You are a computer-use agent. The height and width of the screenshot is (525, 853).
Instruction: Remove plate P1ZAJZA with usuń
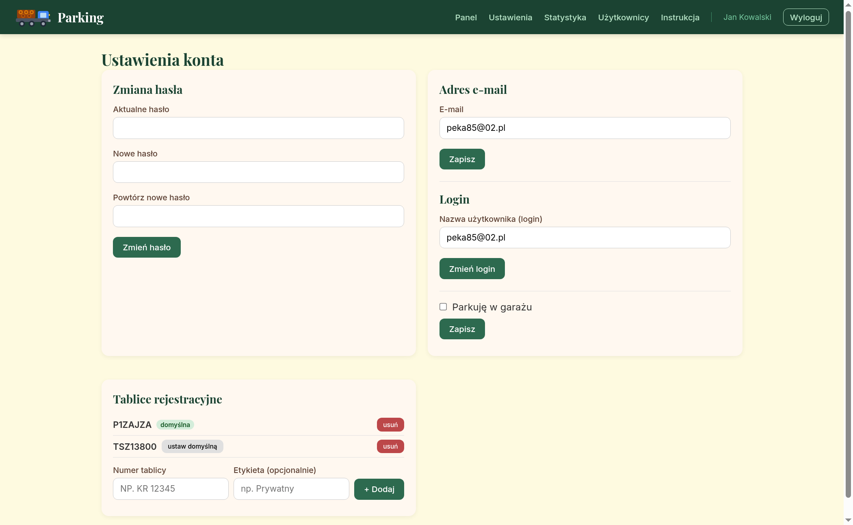(390, 425)
